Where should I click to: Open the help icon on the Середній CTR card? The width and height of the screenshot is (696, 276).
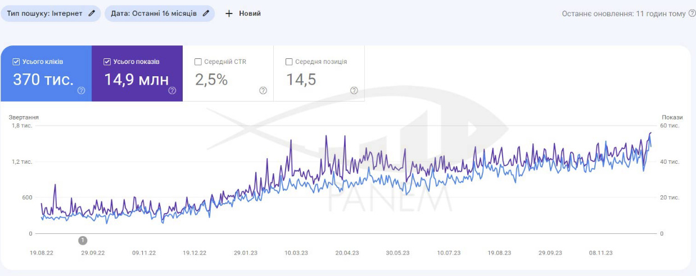click(x=263, y=90)
